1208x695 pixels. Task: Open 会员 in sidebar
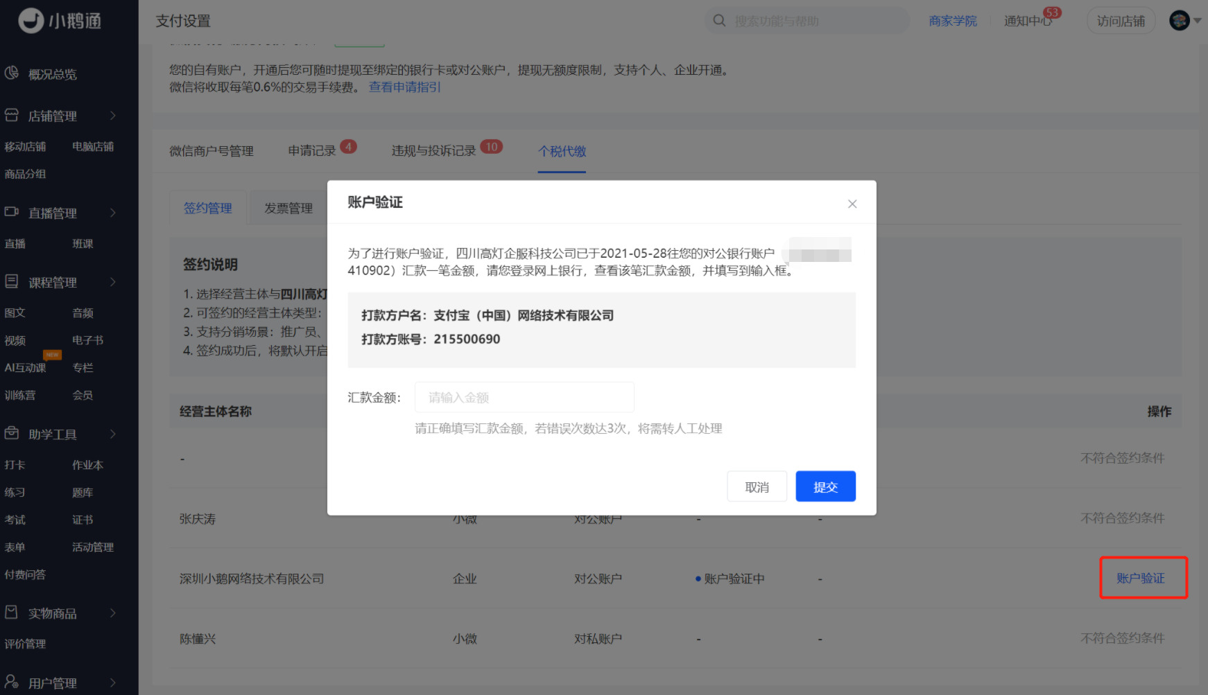(x=83, y=395)
